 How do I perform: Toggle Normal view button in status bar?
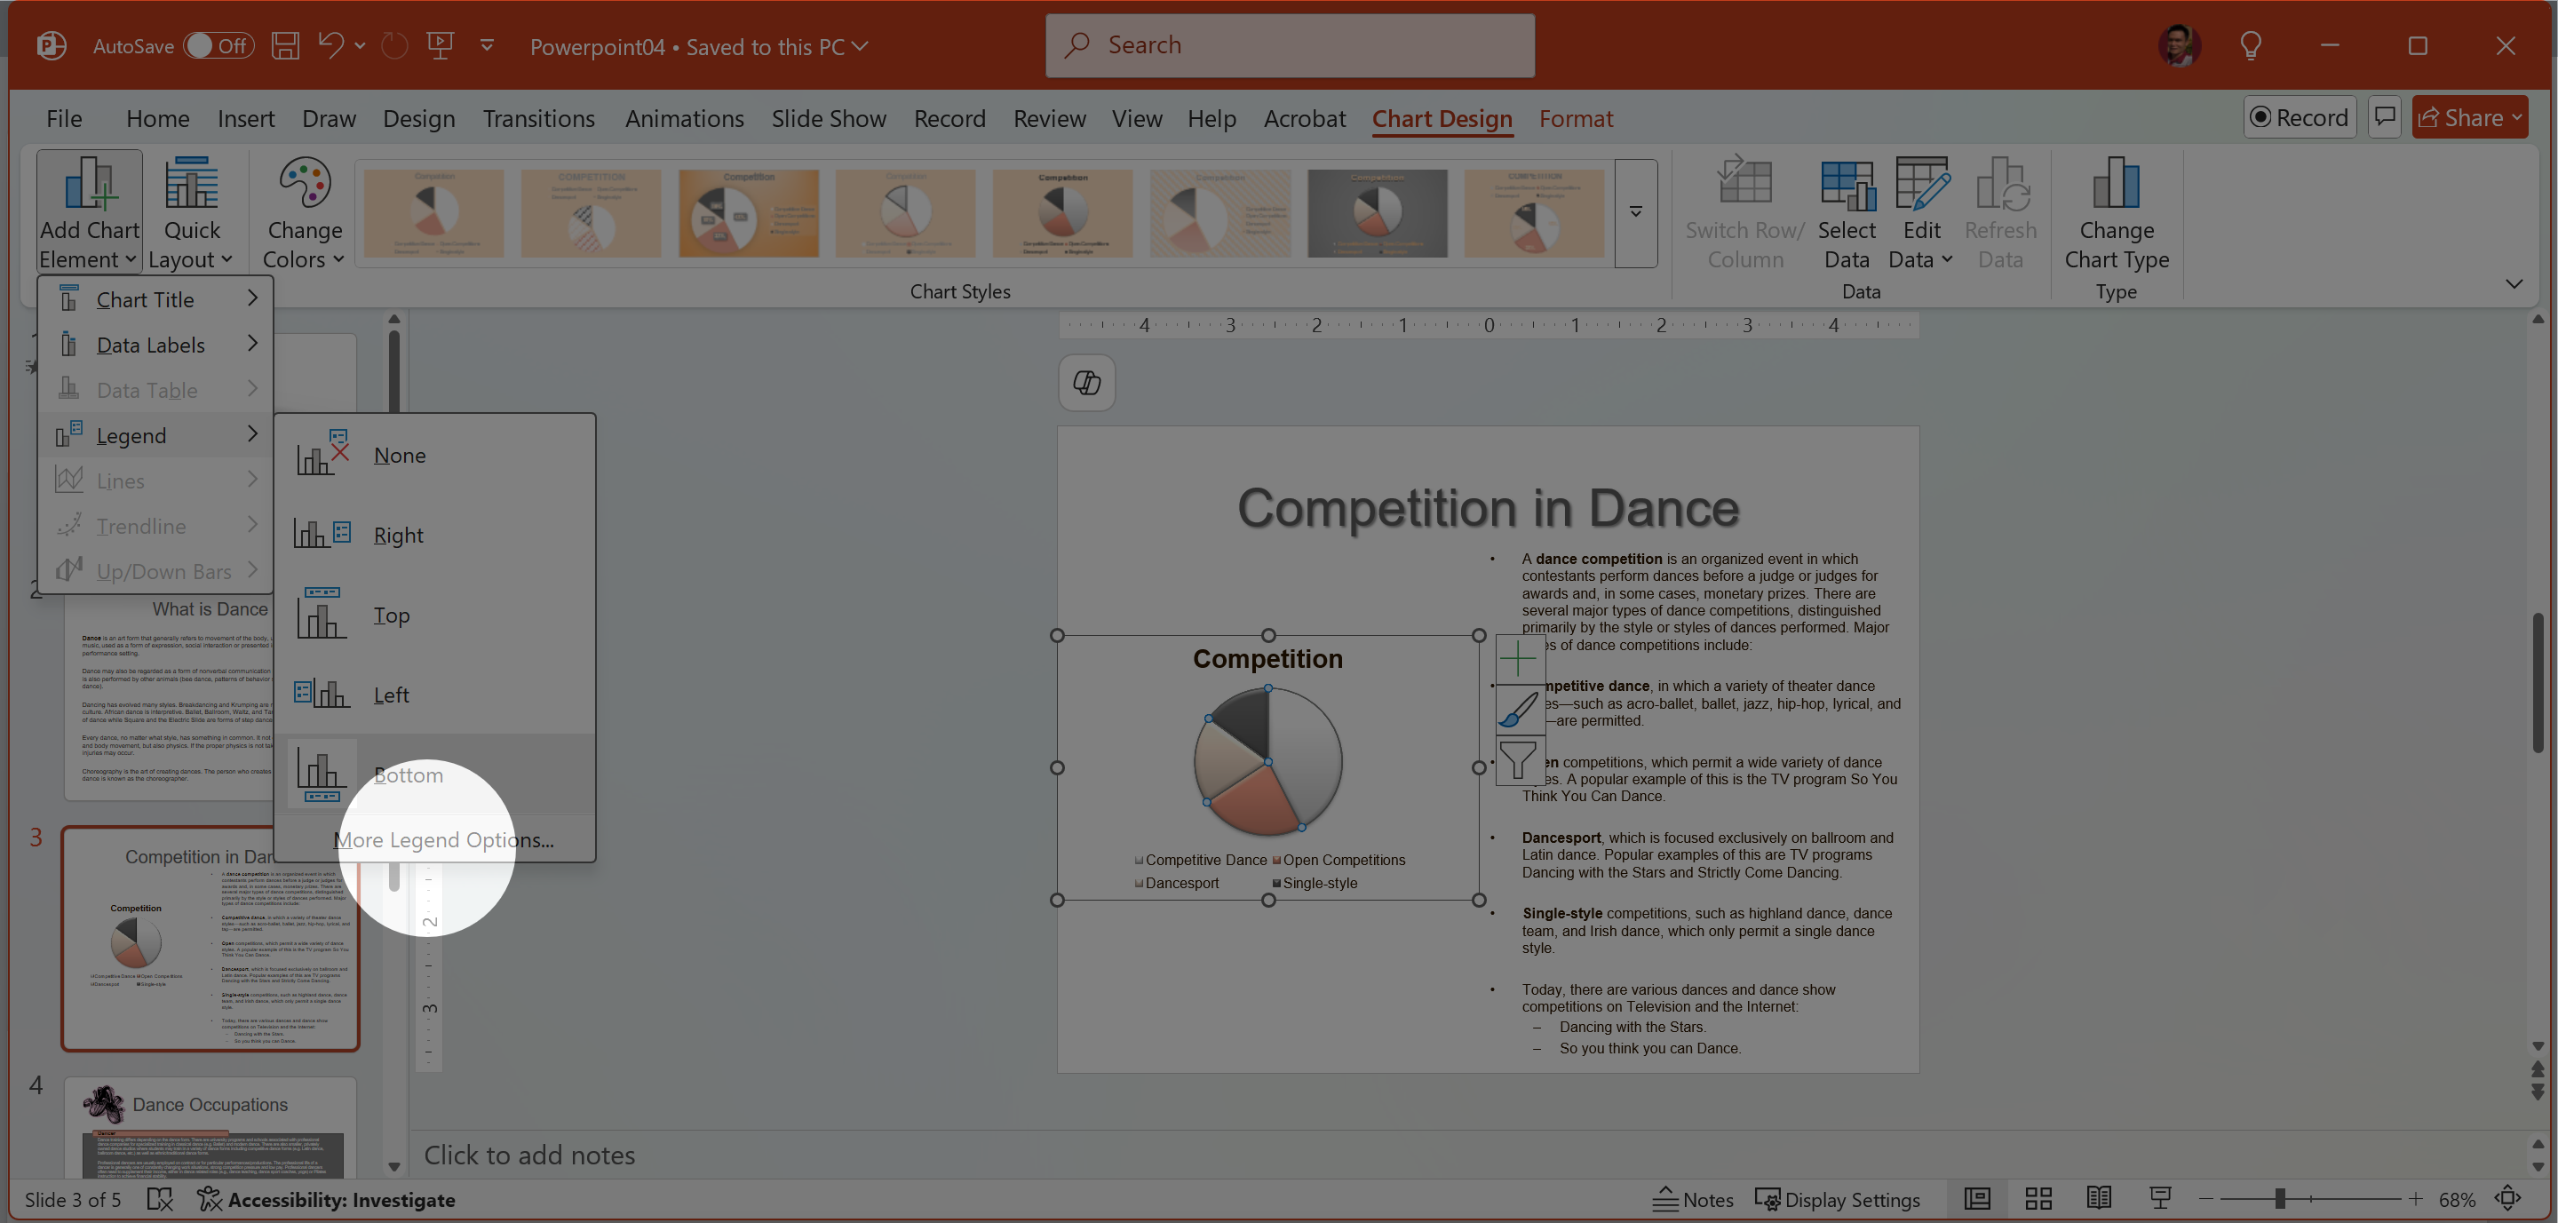click(1977, 1198)
